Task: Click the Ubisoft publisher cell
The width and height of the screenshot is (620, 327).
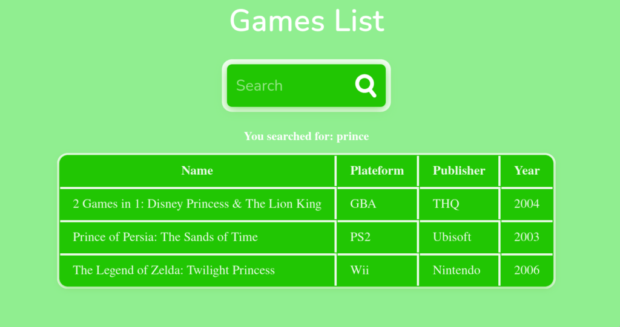Action: pyautogui.click(x=459, y=237)
